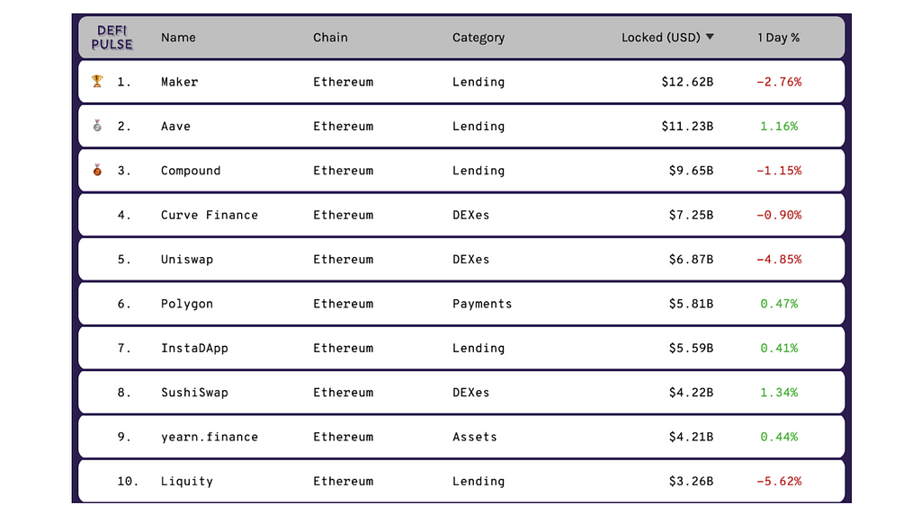This screenshot has height=514, width=921.
Task: Click yearn.finance in the list
Action: 210,438
